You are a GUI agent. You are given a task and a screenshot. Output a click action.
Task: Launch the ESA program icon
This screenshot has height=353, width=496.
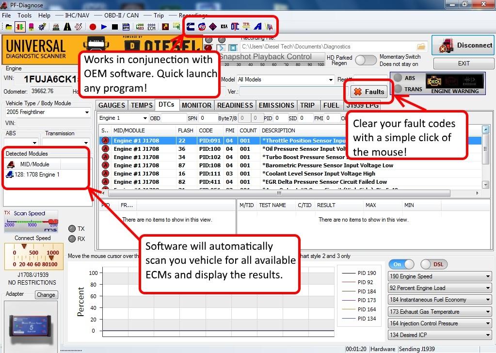[x=224, y=27]
